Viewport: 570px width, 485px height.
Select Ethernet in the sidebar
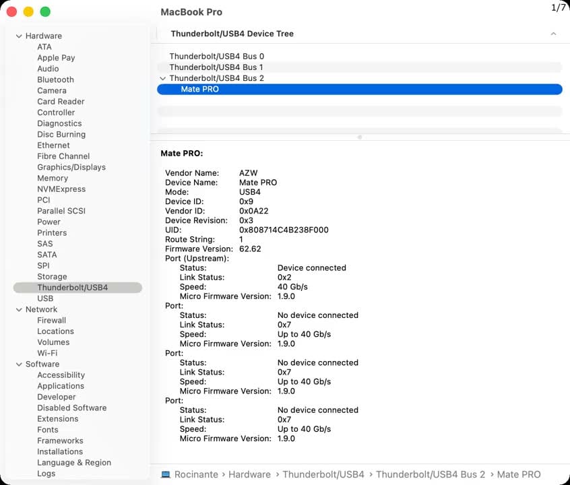(x=53, y=145)
